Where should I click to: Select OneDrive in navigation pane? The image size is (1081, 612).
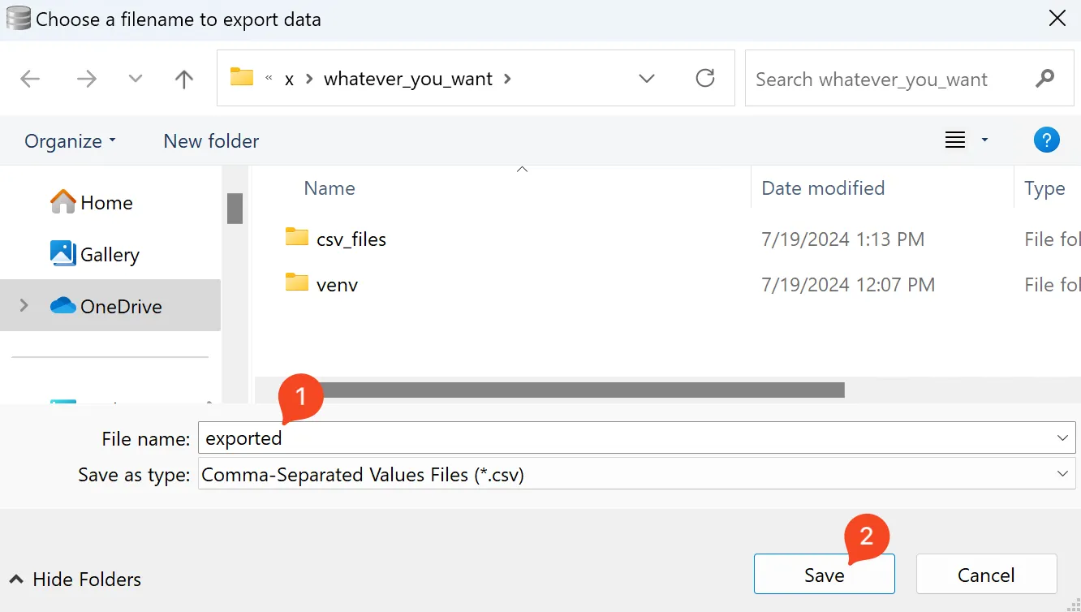tap(110, 306)
